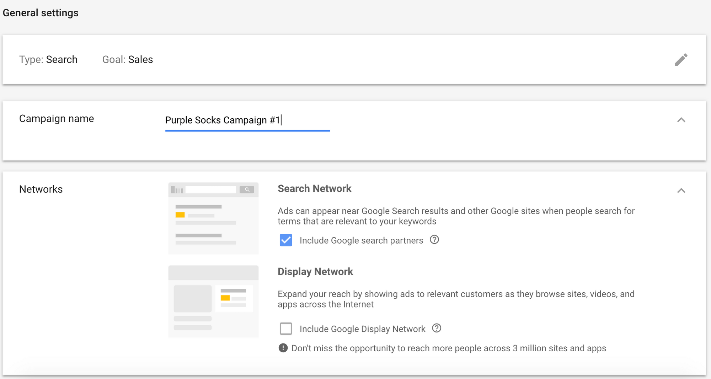Click the Goal: Sales setting
Screen dimensions: 711x379
[128, 60]
